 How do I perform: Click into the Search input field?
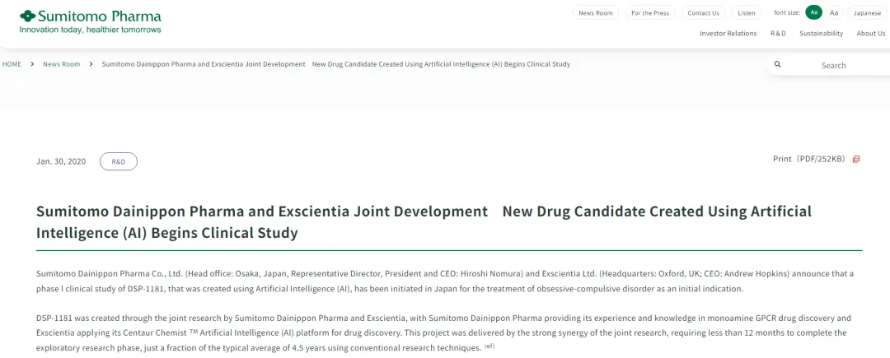(833, 65)
